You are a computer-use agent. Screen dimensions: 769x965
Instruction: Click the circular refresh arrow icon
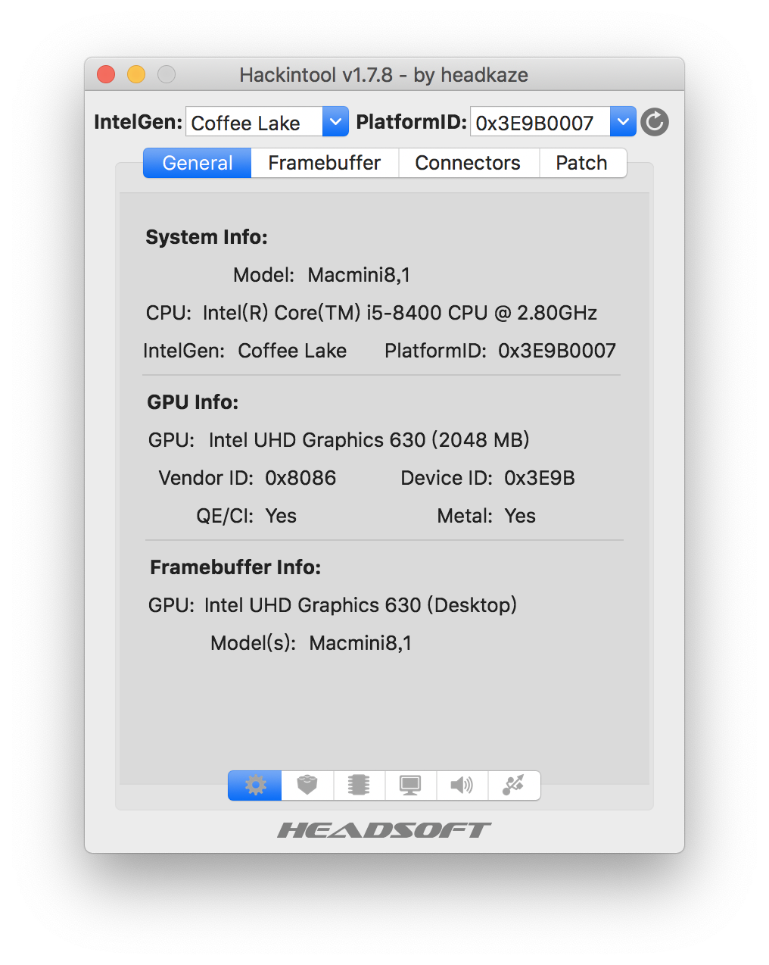655,122
